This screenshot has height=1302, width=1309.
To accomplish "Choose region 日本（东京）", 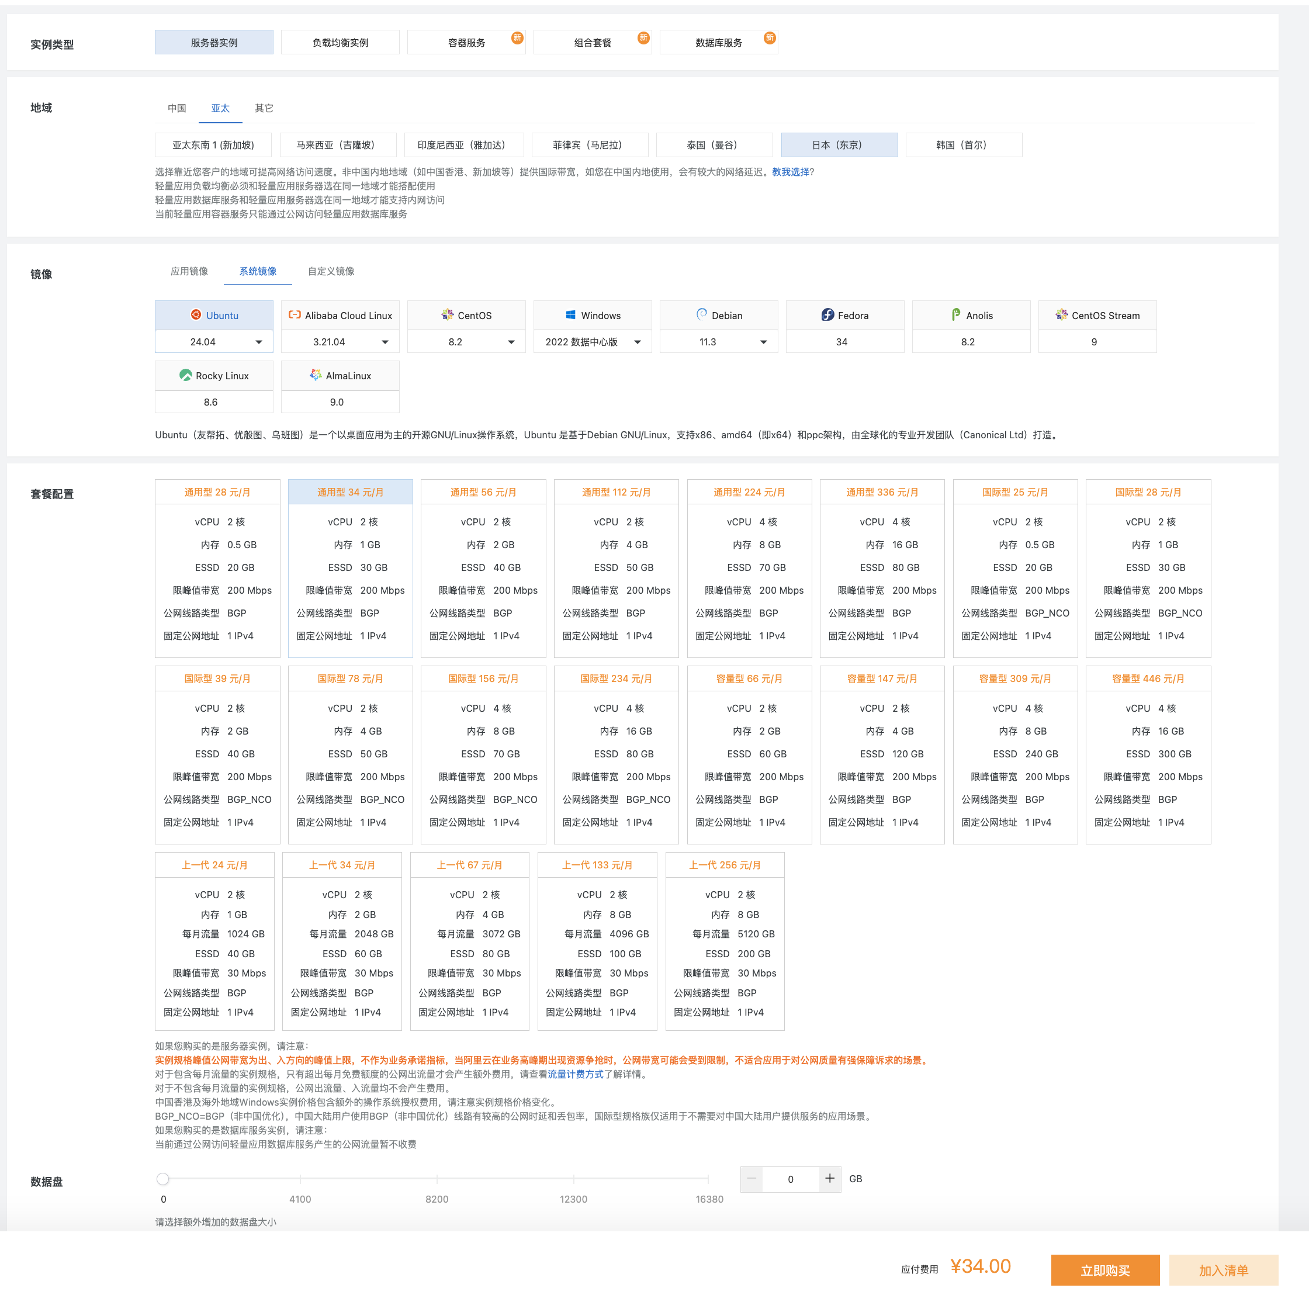I will click(x=840, y=145).
